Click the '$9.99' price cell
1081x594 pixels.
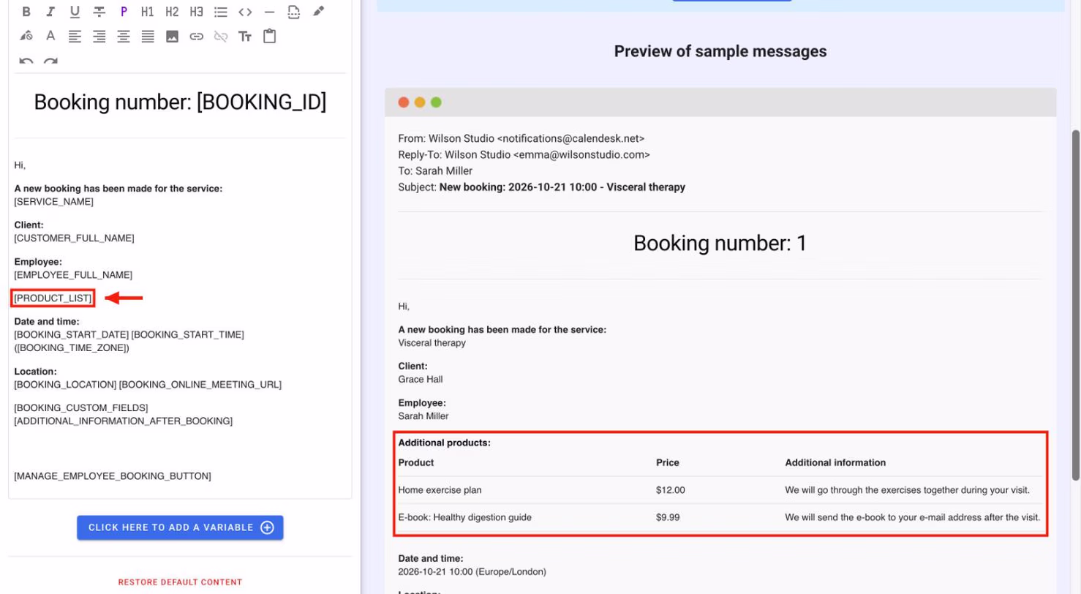coord(668,517)
